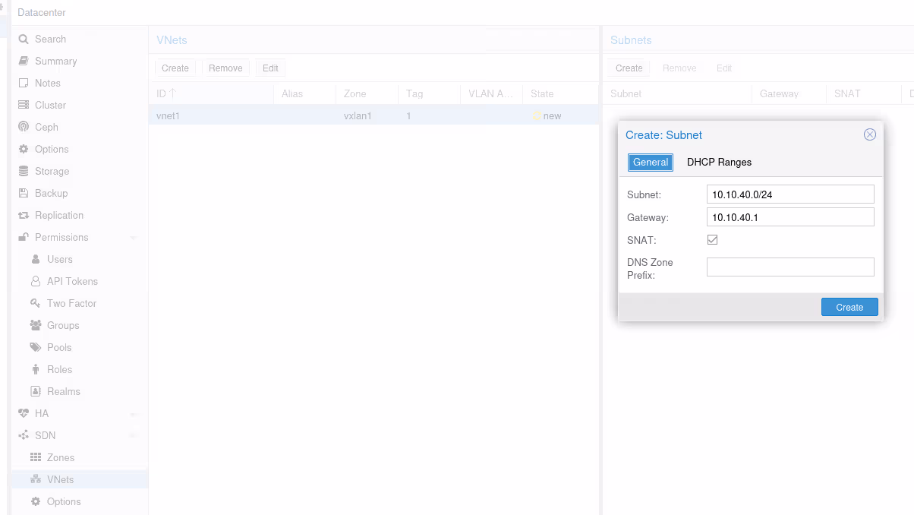Image resolution: width=914 pixels, height=515 pixels.
Task: Select the vnet1 row in VNets table
Action: [304, 115]
